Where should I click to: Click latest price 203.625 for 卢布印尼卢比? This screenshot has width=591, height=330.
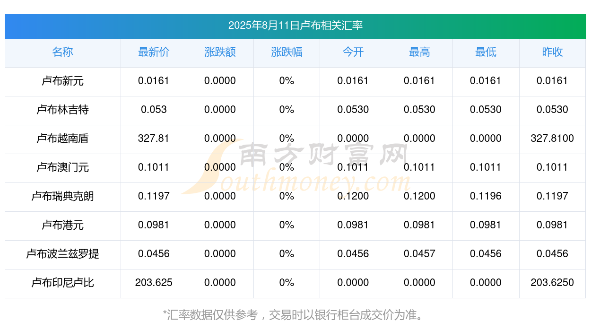[154, 283]
